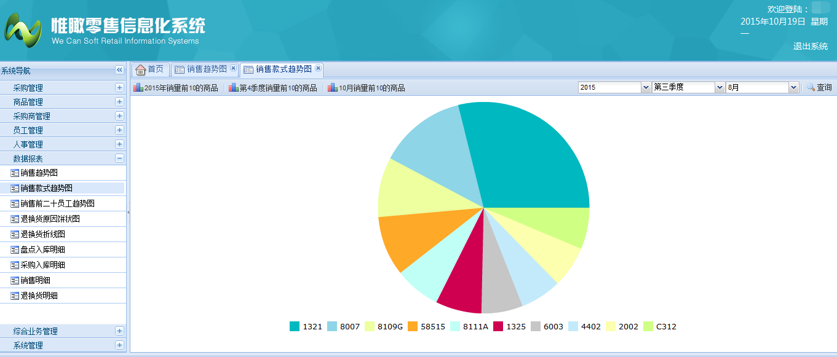837x357 pixels.
Task: Open the 8月 month dropdown
Action: coord(793,88)
